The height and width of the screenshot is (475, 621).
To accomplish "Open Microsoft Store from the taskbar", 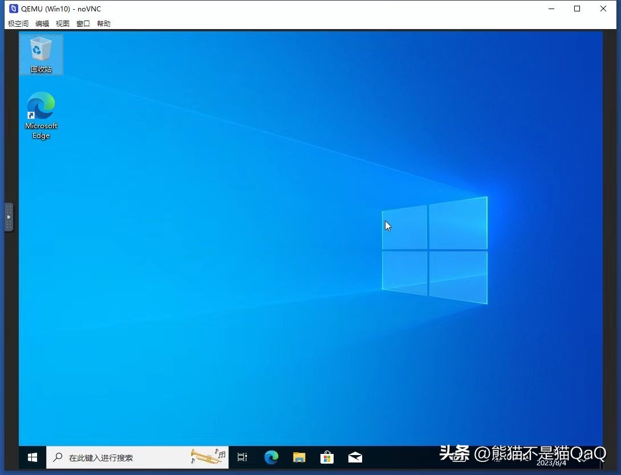I will tap(327, 457).
